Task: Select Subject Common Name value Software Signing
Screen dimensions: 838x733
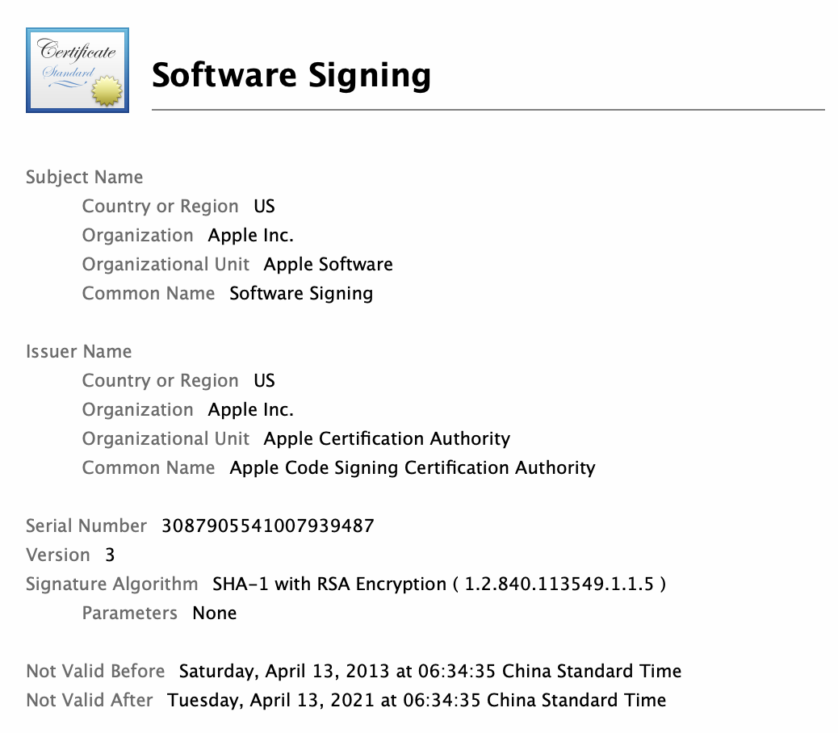Action: pyautogui.click(x=301, y=293)
